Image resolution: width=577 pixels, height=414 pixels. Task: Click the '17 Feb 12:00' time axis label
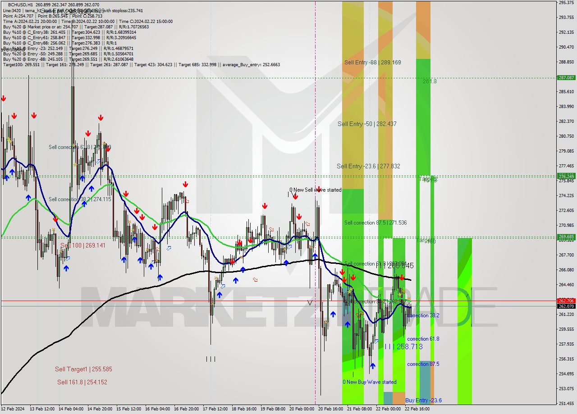coord(215,409)
